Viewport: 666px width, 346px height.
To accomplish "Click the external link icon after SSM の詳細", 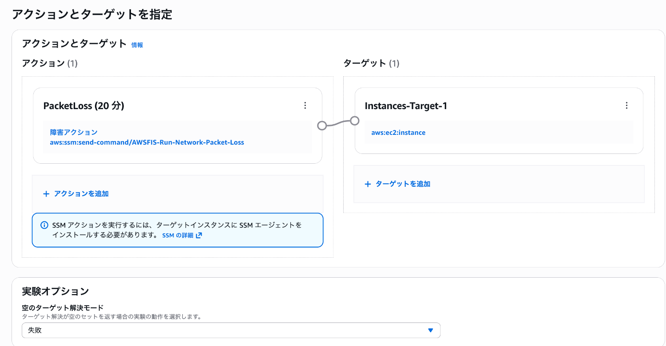I will point(199,236).
